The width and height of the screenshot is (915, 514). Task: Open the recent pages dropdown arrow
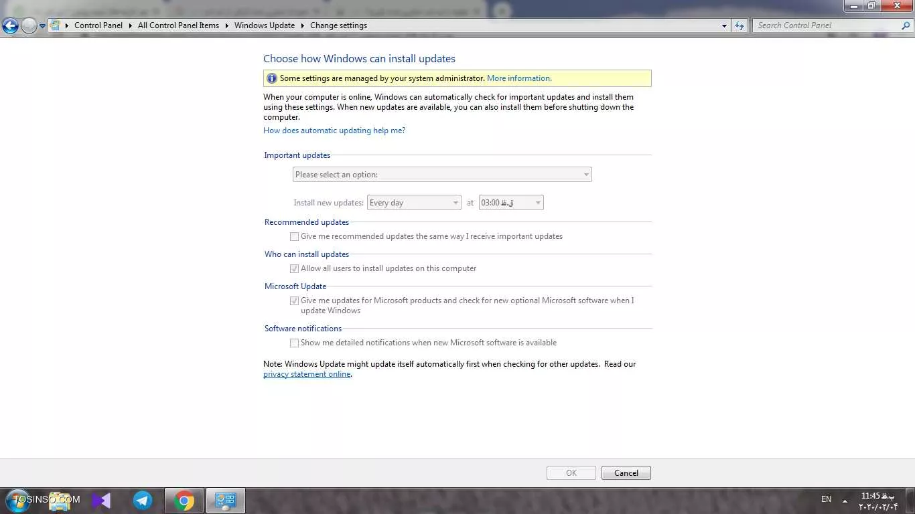(x=42, y=26)
